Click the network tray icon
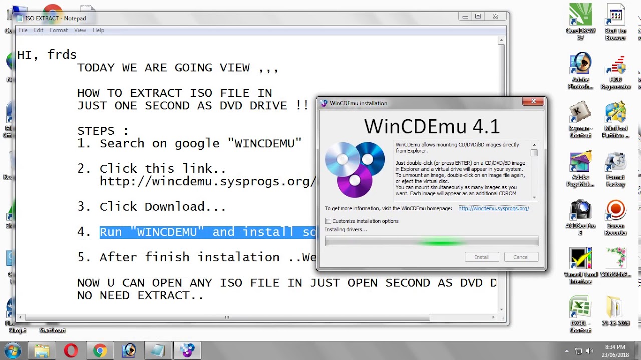This screenshot has height=360, width=641. click(x=578, y=351)
